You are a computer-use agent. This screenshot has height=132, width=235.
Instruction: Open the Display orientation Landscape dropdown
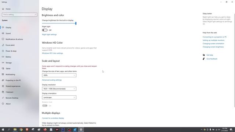[59, 98]
